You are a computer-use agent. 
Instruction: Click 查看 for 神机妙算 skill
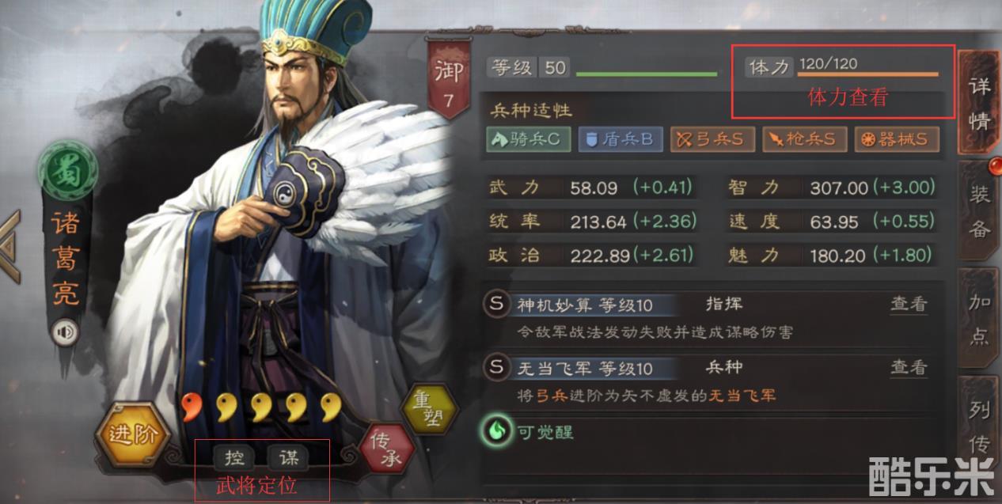(909, 304)
